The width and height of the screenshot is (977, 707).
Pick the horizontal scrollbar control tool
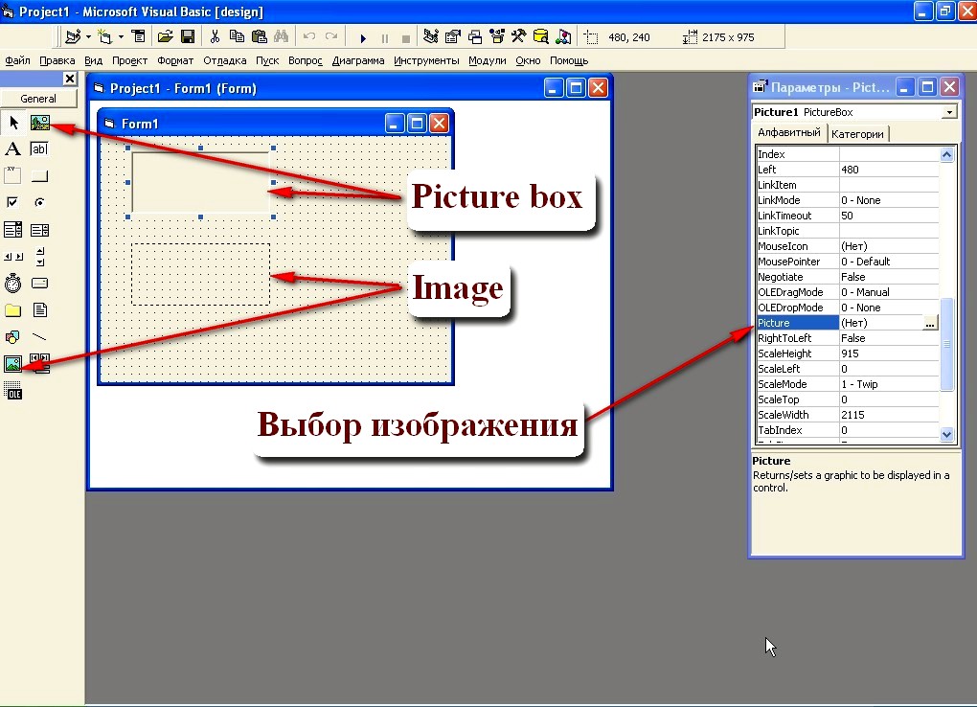pos(13,256)
